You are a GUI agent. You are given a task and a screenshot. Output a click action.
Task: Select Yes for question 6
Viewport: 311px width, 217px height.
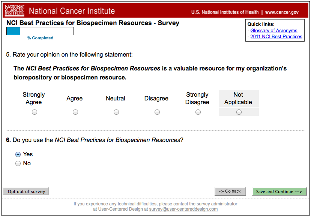(x=18, y=154)
